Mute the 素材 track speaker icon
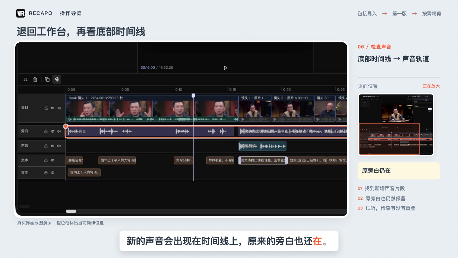The height and width of the screenshot is (258, 458). (x=59, y=108)
